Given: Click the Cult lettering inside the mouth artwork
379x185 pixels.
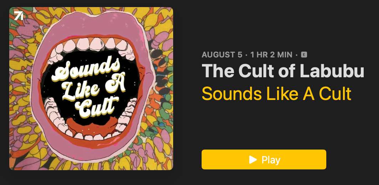Looking at the screenshot, I should pyautogui.click(x=97, y=107).
